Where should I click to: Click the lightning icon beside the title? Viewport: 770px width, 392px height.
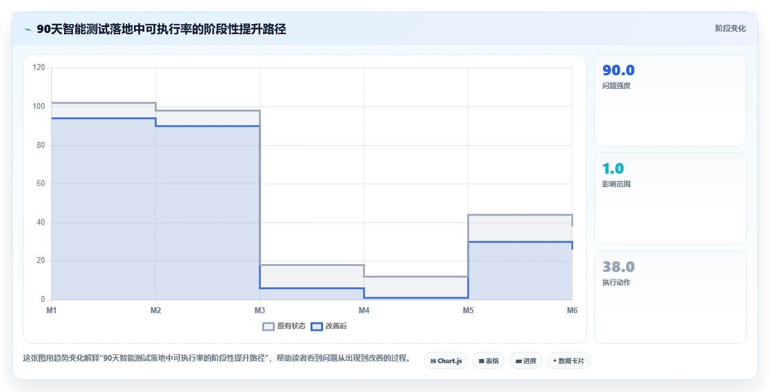pyautogui.click(x=28, y=29)
